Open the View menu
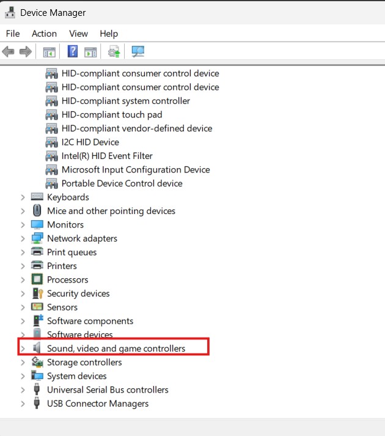Viewport: 385px width, 436px height. (78, 34)
